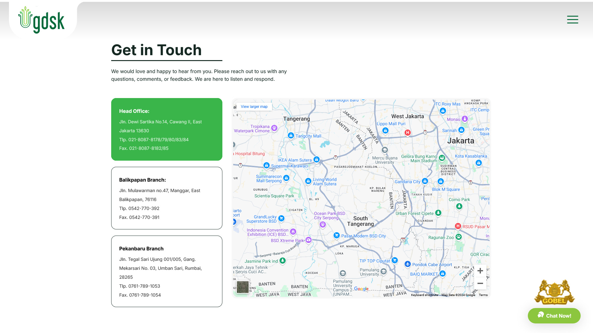Click the Supermal Karawaci pin

266,165
